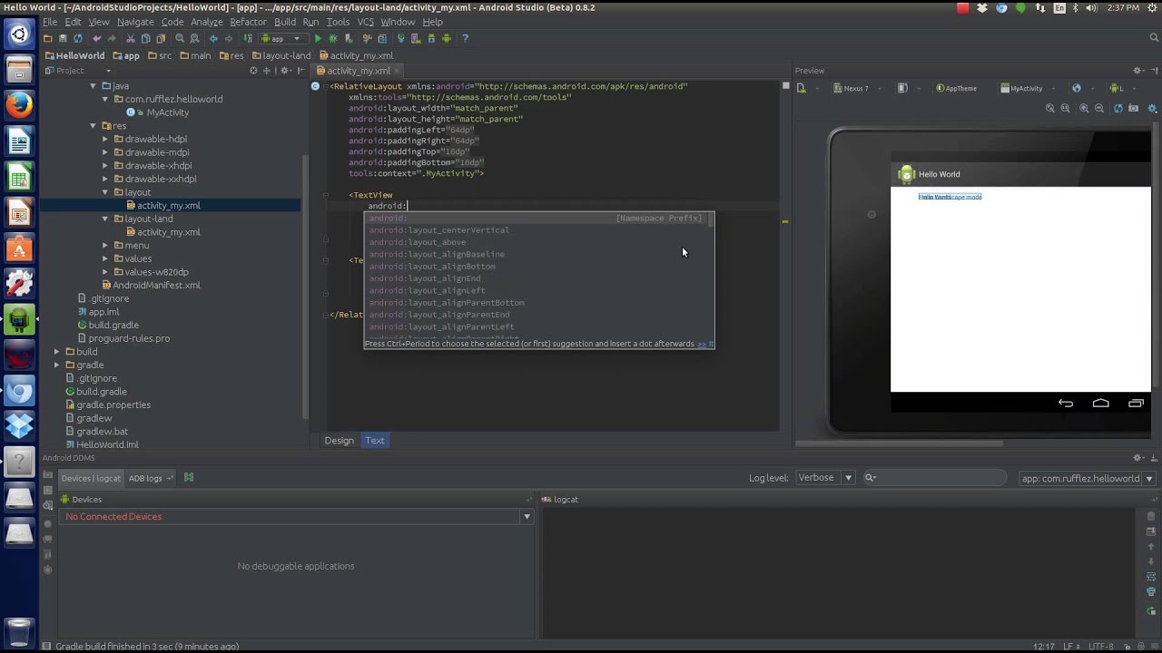Open Nexus 7 device dropdown in Preview
Viewport: 1162px width, 653px height.
click(858, 88)
